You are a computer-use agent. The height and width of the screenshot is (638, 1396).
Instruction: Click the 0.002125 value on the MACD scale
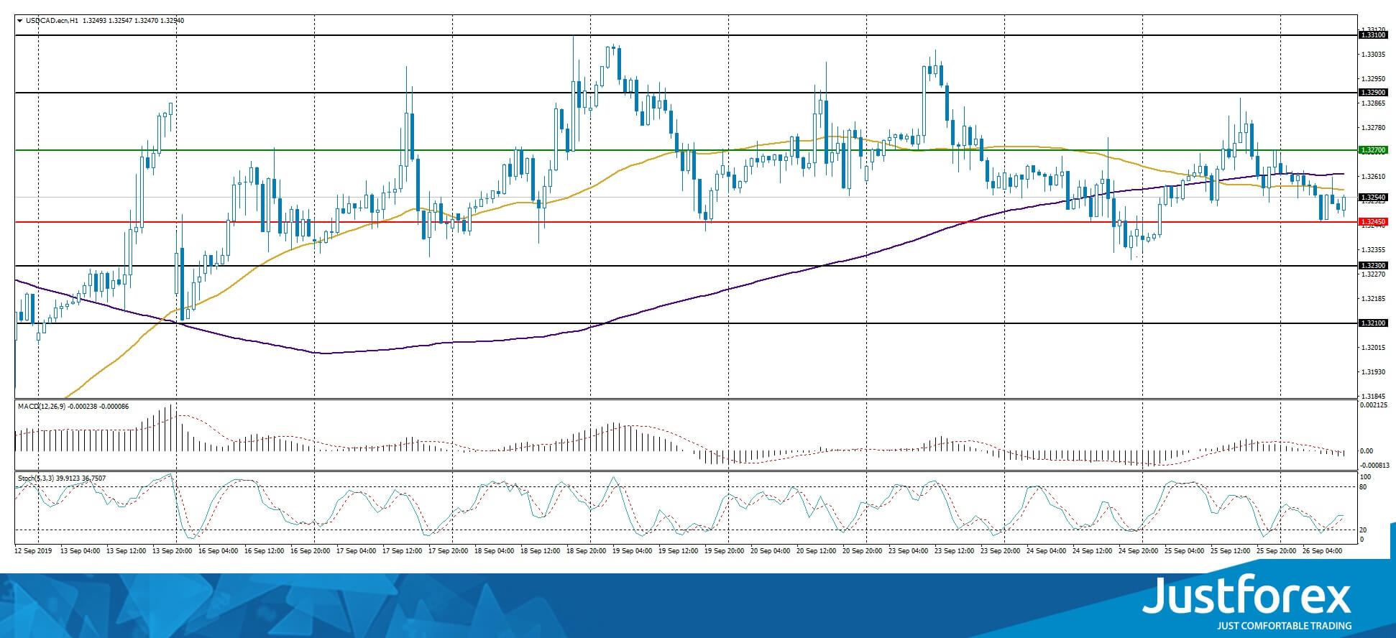(x=1374, y=406)
